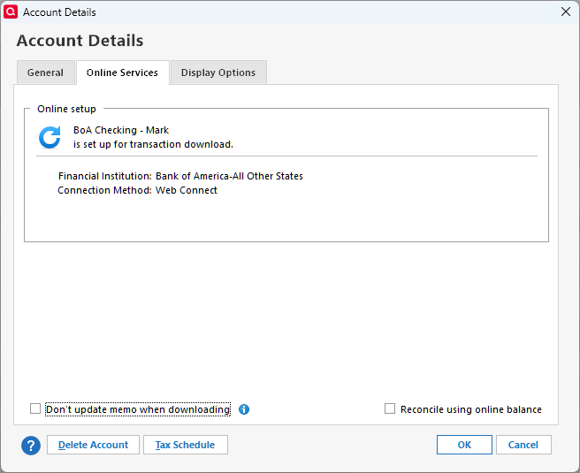Viewport: 580px width, 473px height.
Task: Open the Tax Schedule button
Action: click(186, 445)
